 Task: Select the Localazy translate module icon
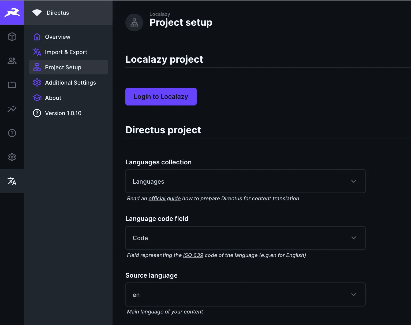pyautogui.click(x=12, y=181)
